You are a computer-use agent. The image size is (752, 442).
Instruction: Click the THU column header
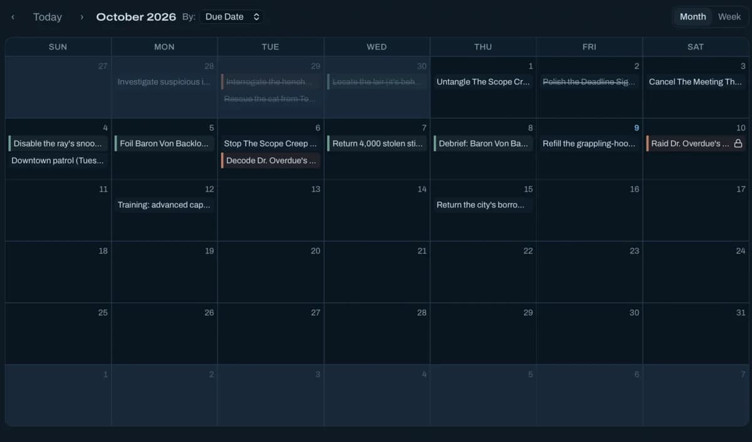point(483,47)
